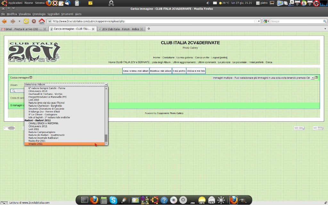328x205 pixels.
Task: Go to the browser home page icon
Action: (42, 21)
